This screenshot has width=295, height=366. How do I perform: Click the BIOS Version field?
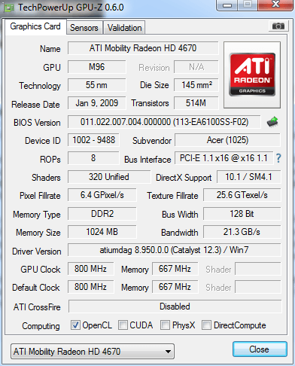pyautogui.click(x=164, y=122)
